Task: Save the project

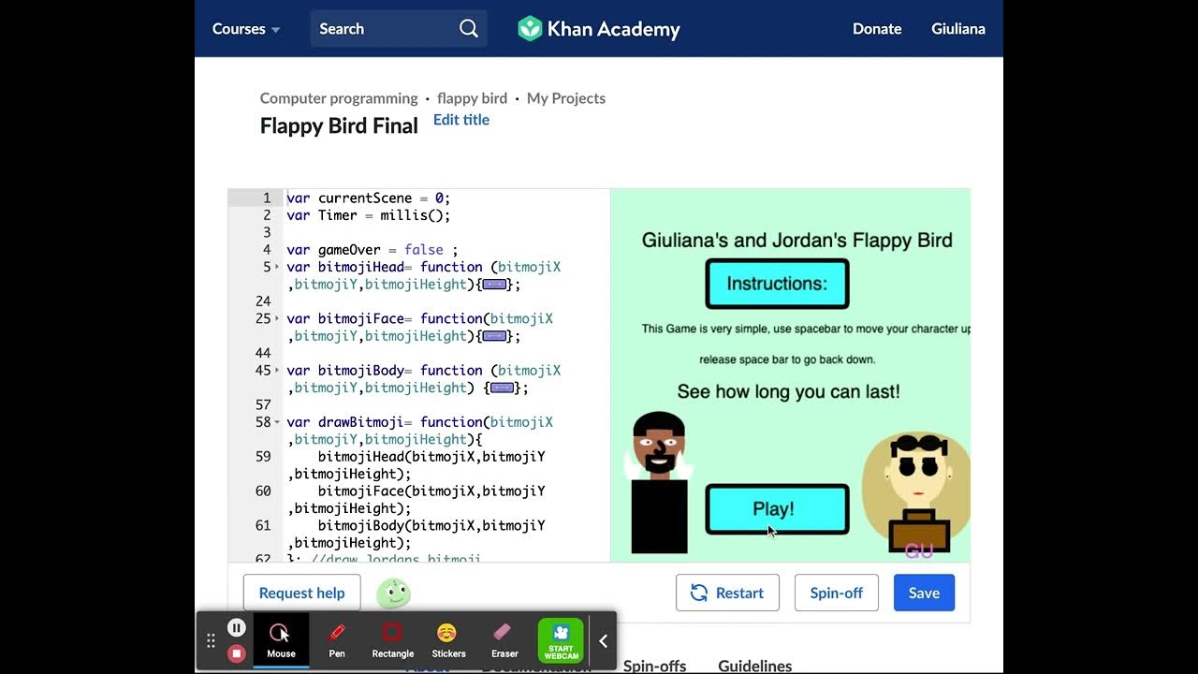Action: pyautogui.click(x=924, y=593)
